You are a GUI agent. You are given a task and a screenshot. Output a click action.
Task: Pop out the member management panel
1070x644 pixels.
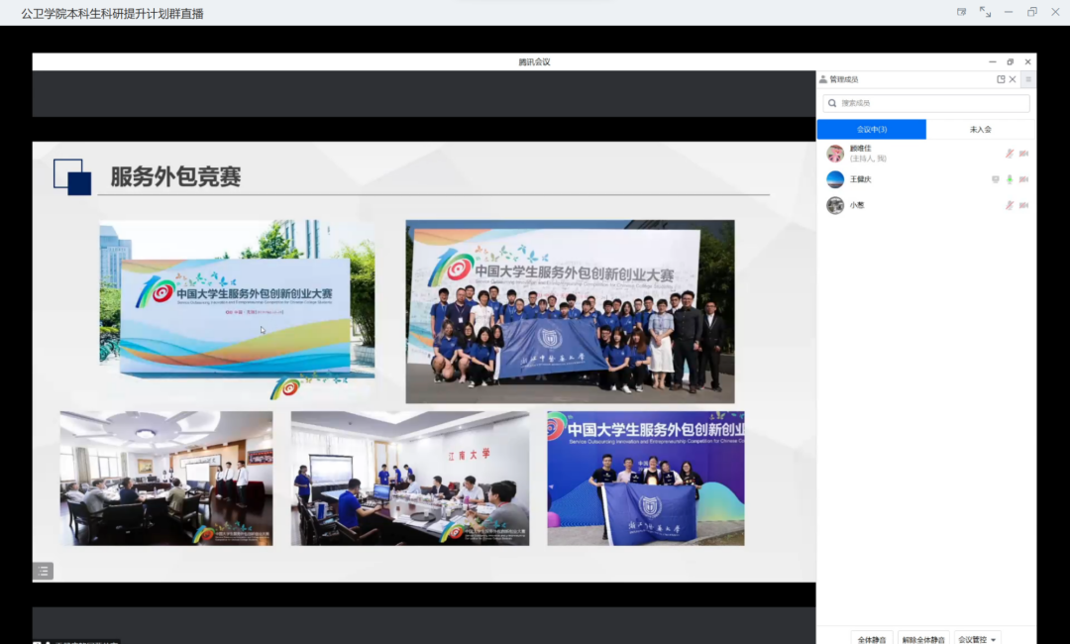pyautogui.click(x=1001, y=79)
